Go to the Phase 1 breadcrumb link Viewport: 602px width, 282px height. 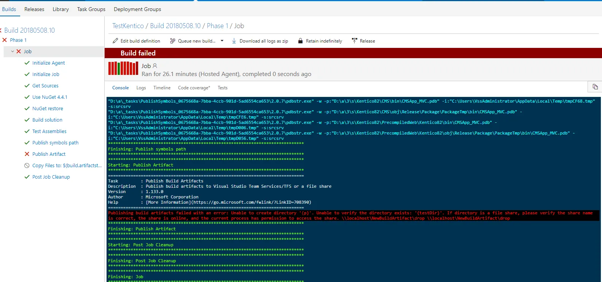[x=217, y=26]
